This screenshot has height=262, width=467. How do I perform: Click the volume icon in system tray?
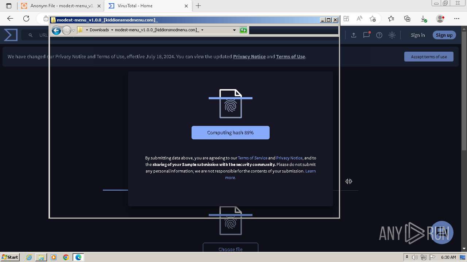pos(415,257)
